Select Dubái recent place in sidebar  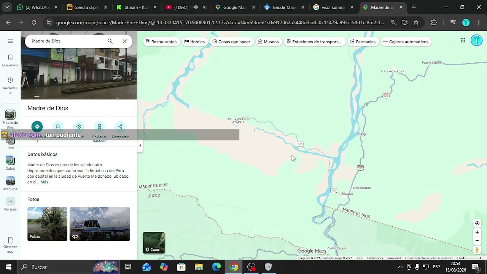pos(10,163)
